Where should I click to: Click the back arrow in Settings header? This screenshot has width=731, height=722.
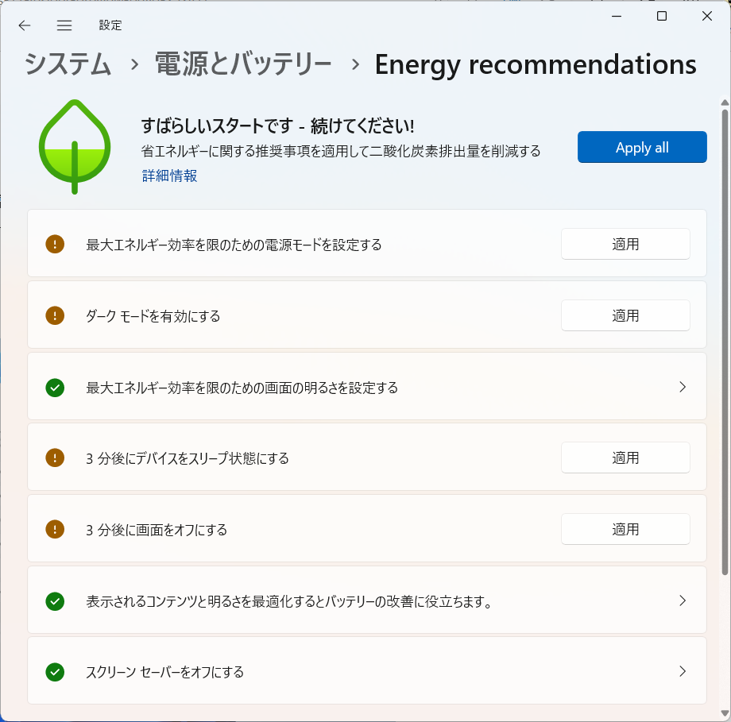(x=25, y=25)
